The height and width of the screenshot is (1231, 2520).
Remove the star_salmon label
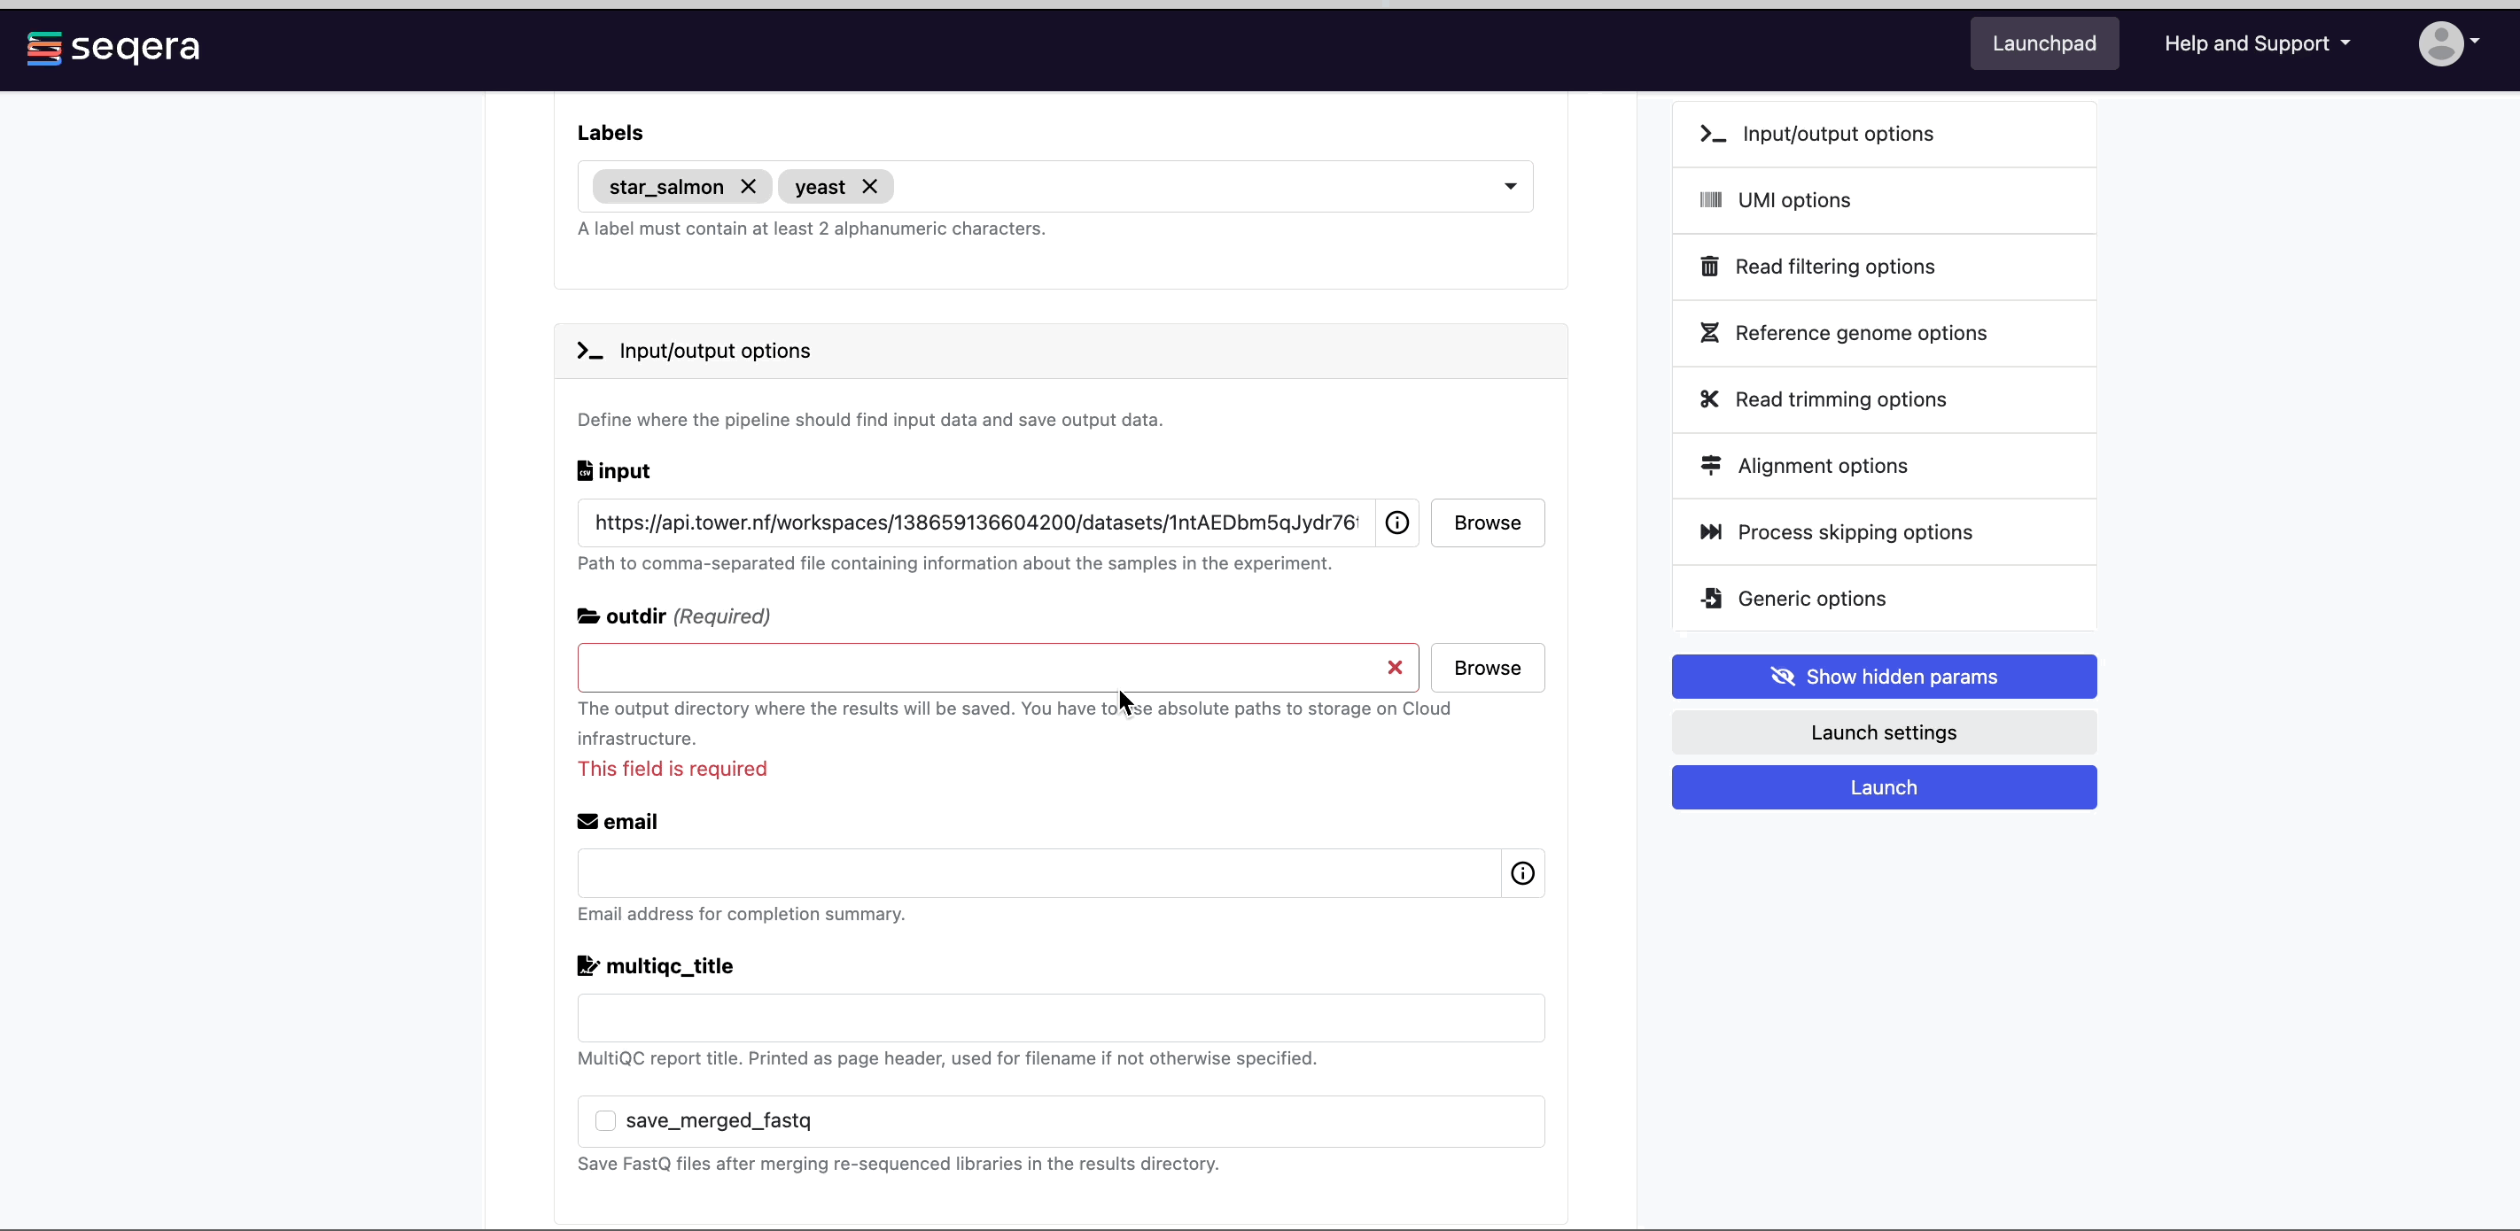coord(749,187)
